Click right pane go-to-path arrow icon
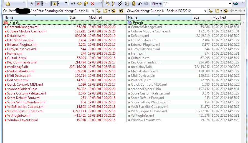 click(210, 11)
